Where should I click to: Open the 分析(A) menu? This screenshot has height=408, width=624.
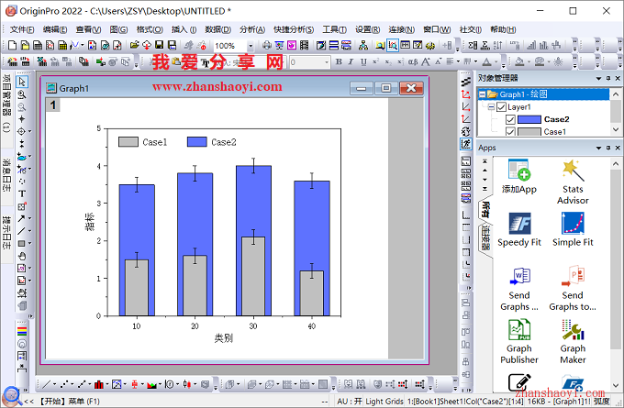252,30
